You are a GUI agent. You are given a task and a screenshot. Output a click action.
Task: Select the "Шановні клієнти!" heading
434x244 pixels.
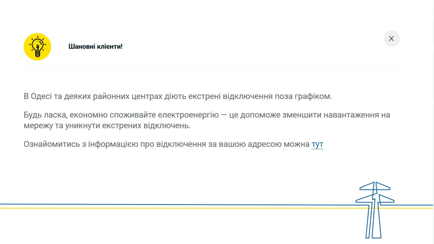tap(95, 46)
